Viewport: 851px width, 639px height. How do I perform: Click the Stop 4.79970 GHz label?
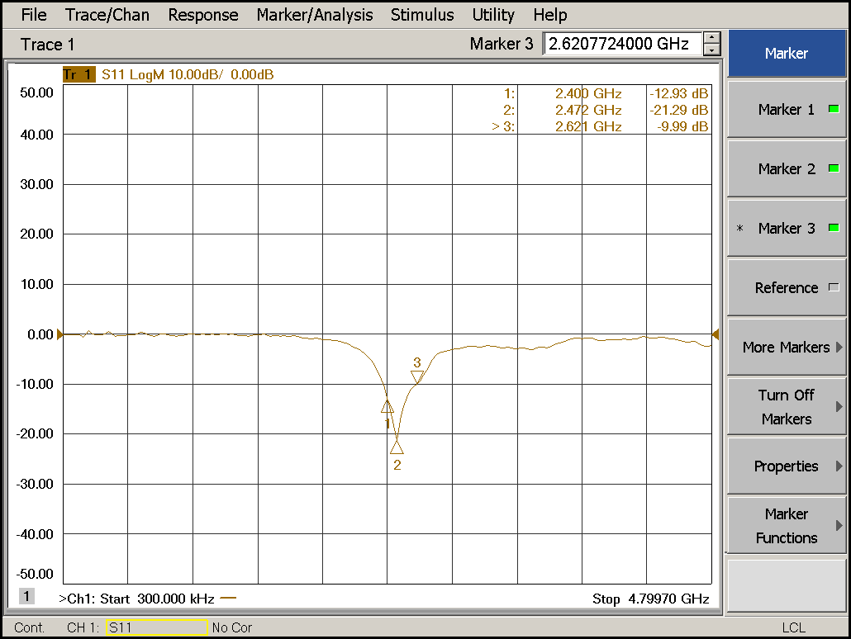[x=651, y=599]
